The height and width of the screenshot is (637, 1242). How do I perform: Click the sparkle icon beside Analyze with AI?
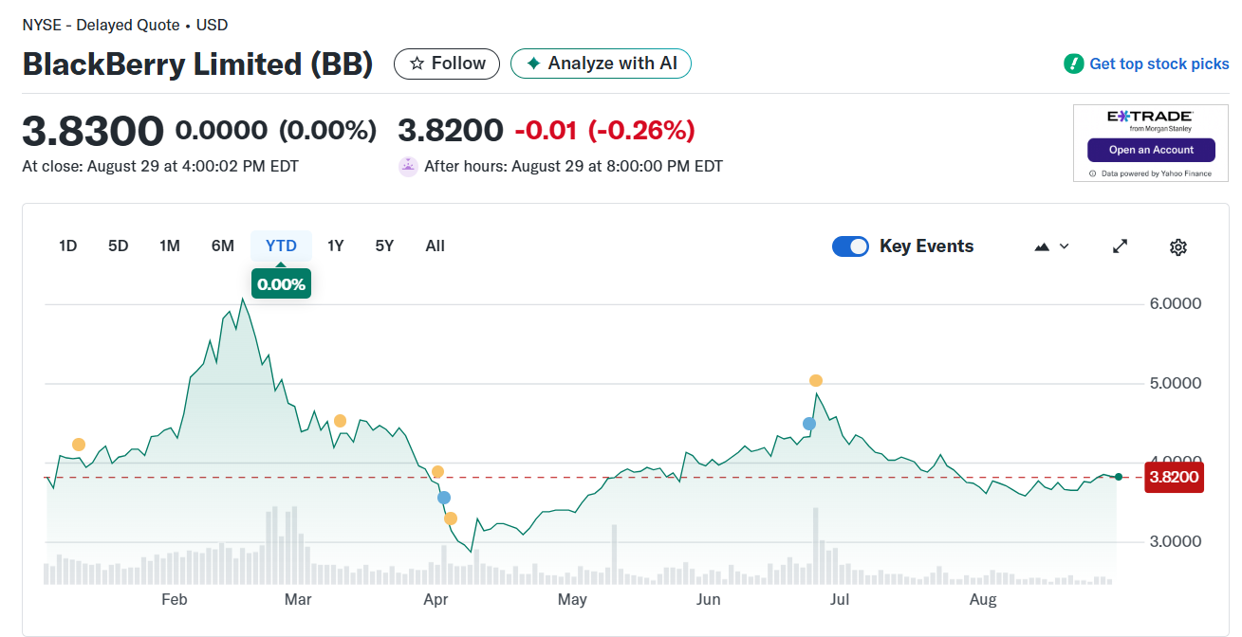click(x=534, y=64)
